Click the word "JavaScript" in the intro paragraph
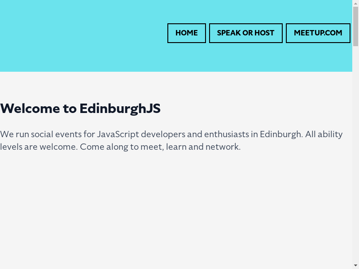 click(118, 134)
